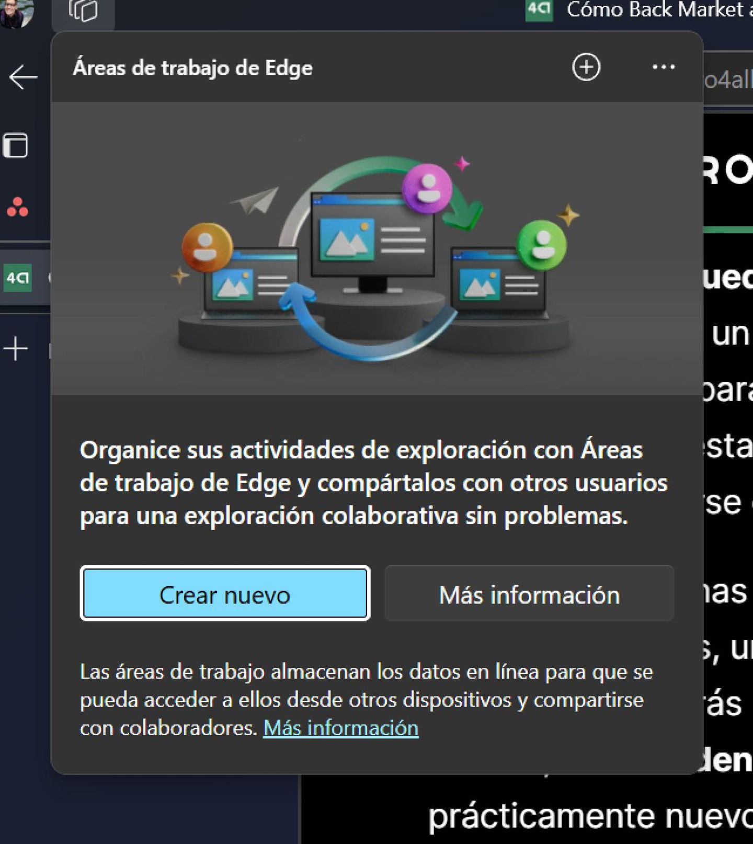Screen dimensions: 753x844
Task: Click the Edge Workspaces icon in the toolbar
Action: click(83, 11)
